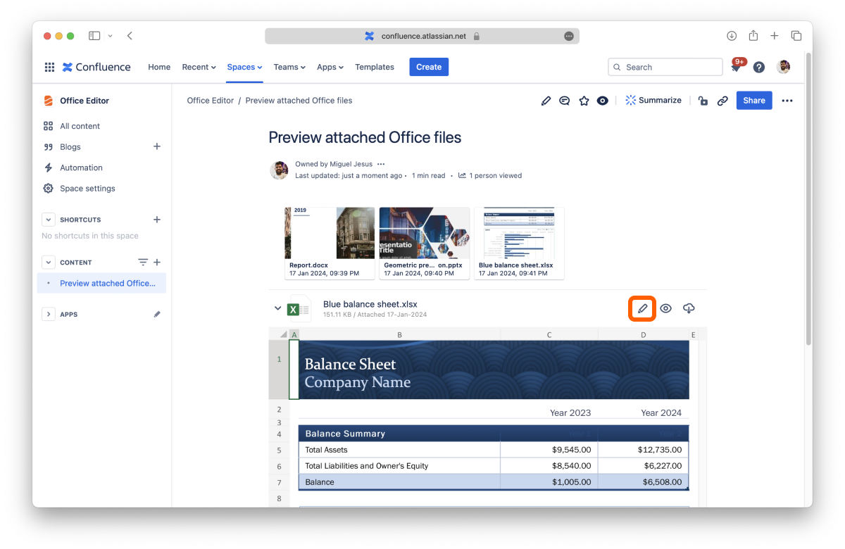Star this page as favorite
Viewport: 845px width, 549px height.
click(584, 101)
